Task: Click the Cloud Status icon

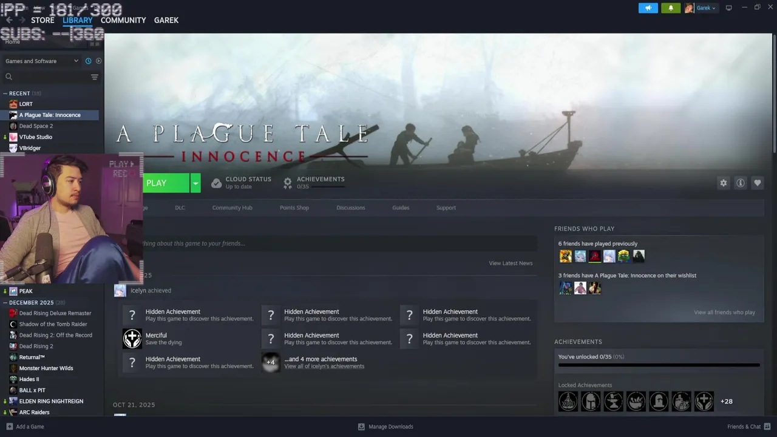Action: click(x=216, y=183)
